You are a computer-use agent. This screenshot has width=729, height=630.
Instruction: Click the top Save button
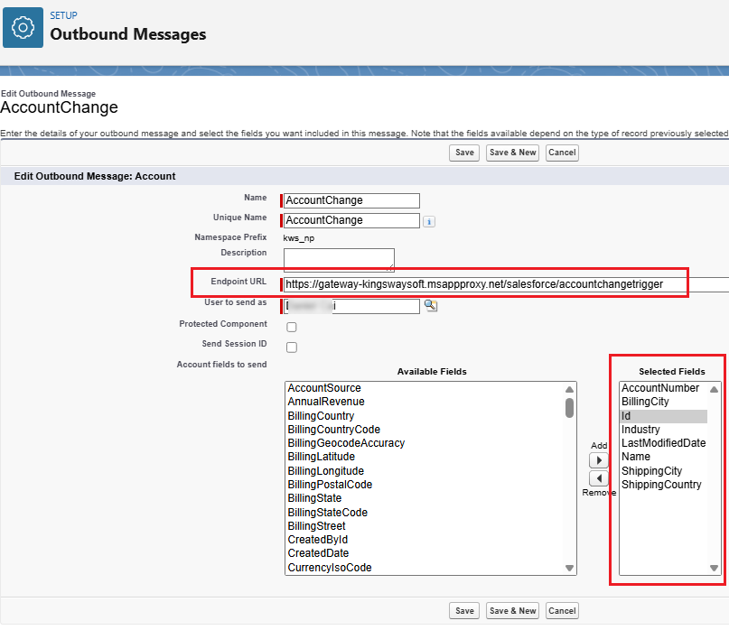pos(464,153)
